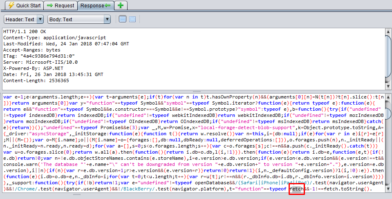Click the Server: Microsoft-IIS/10.0 header

click(x=40, y=62)
